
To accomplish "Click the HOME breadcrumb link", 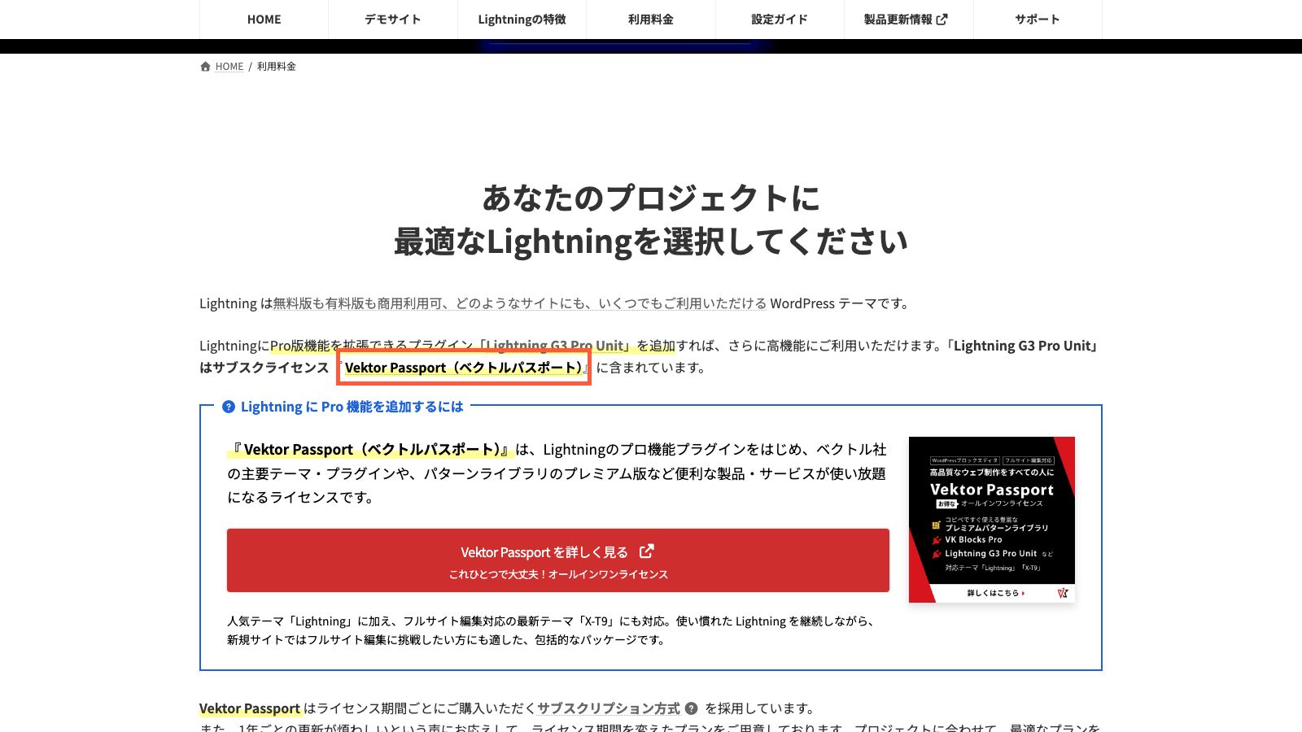I will click(x=229, y=67).
